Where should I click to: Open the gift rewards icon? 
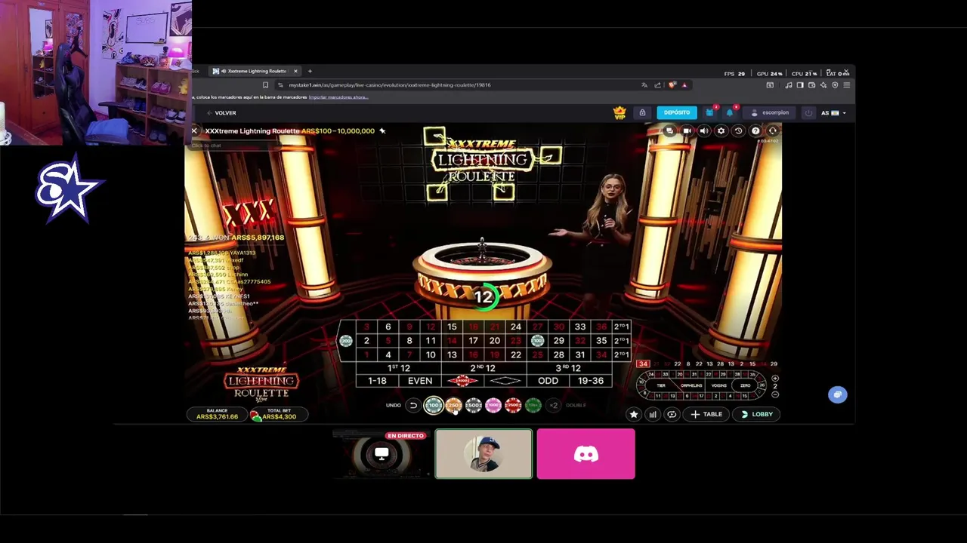coord(710,113)
